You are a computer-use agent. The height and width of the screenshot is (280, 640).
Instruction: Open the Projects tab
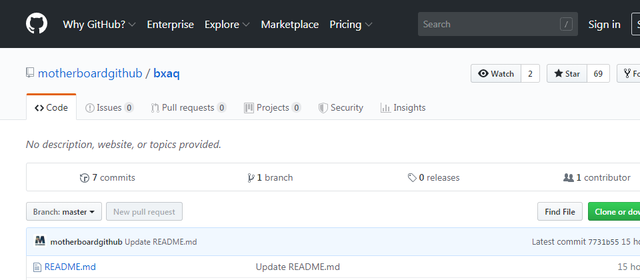272,108
